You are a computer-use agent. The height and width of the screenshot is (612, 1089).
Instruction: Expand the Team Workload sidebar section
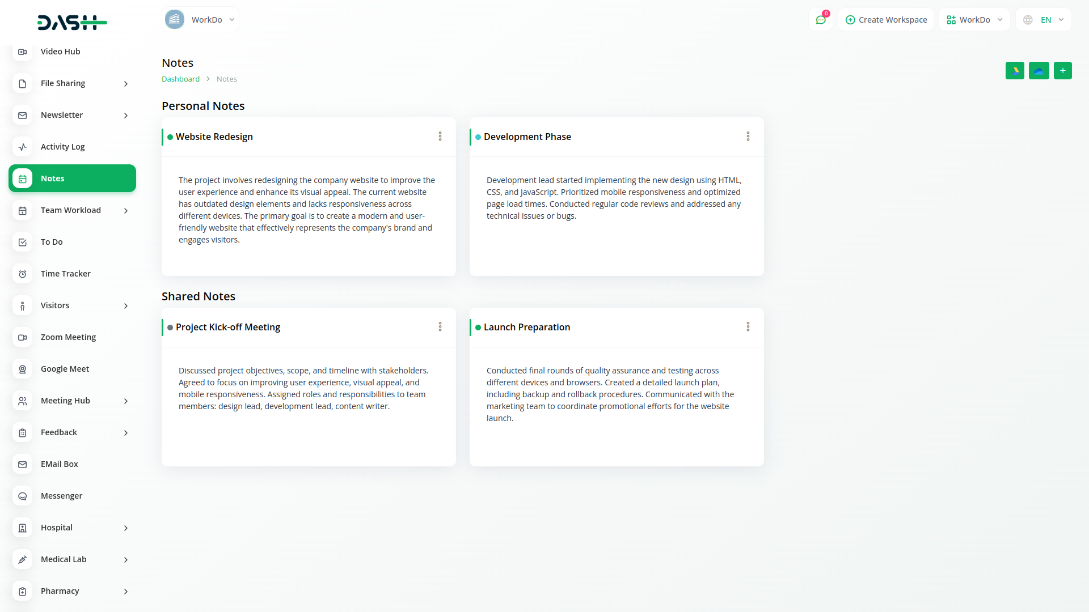pos(126,211)
